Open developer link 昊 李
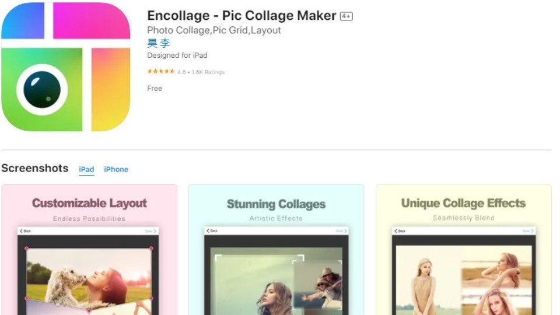The width and height of the screenshot is (560, 315). pyautogui.click(x=159, y=43)
